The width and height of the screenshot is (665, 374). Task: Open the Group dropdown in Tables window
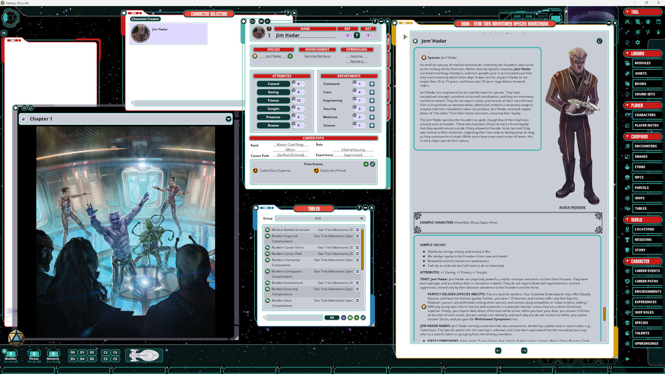[320, 219]
